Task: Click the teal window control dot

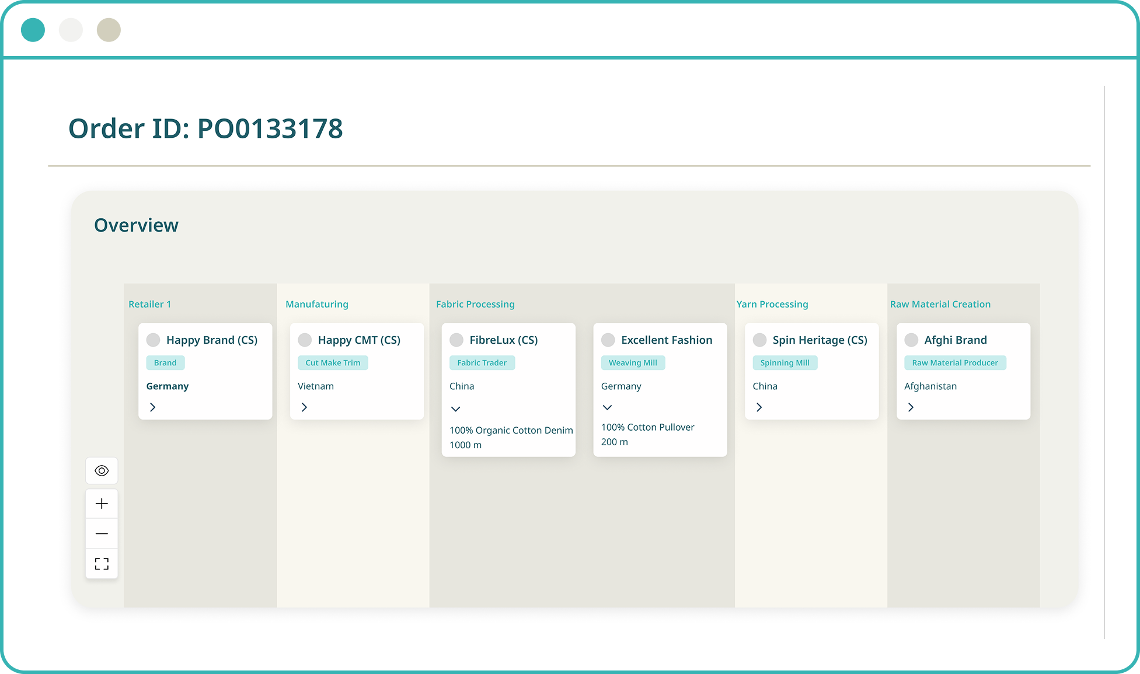Action: tap(33, 30)
